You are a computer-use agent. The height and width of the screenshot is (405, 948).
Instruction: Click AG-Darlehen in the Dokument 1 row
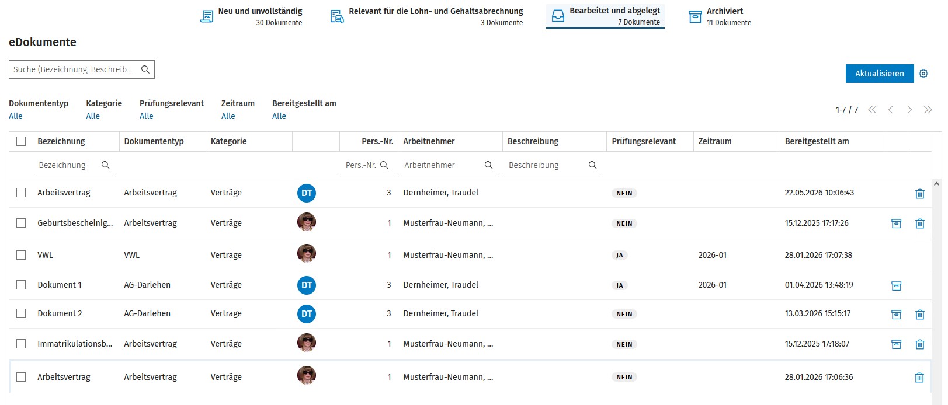[147, 285]
